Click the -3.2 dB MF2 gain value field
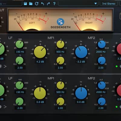121x121 pixels. pyautogui.click(x=81, y=62)
